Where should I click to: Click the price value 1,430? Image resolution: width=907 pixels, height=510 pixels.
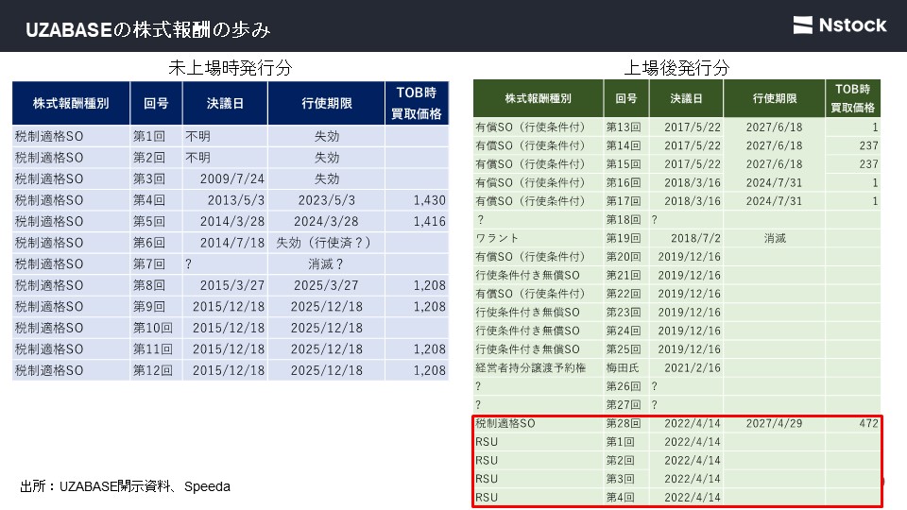click(429, 200)
